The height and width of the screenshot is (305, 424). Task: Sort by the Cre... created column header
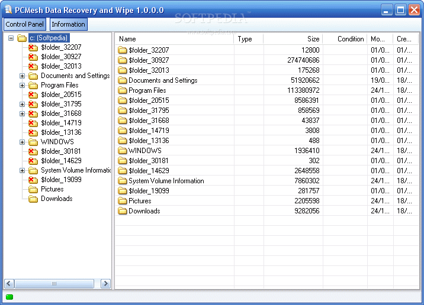point(406,39)
